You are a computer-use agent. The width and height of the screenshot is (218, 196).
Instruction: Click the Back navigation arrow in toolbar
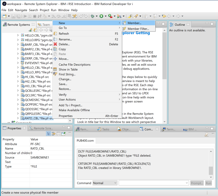[x=169, y=16]
